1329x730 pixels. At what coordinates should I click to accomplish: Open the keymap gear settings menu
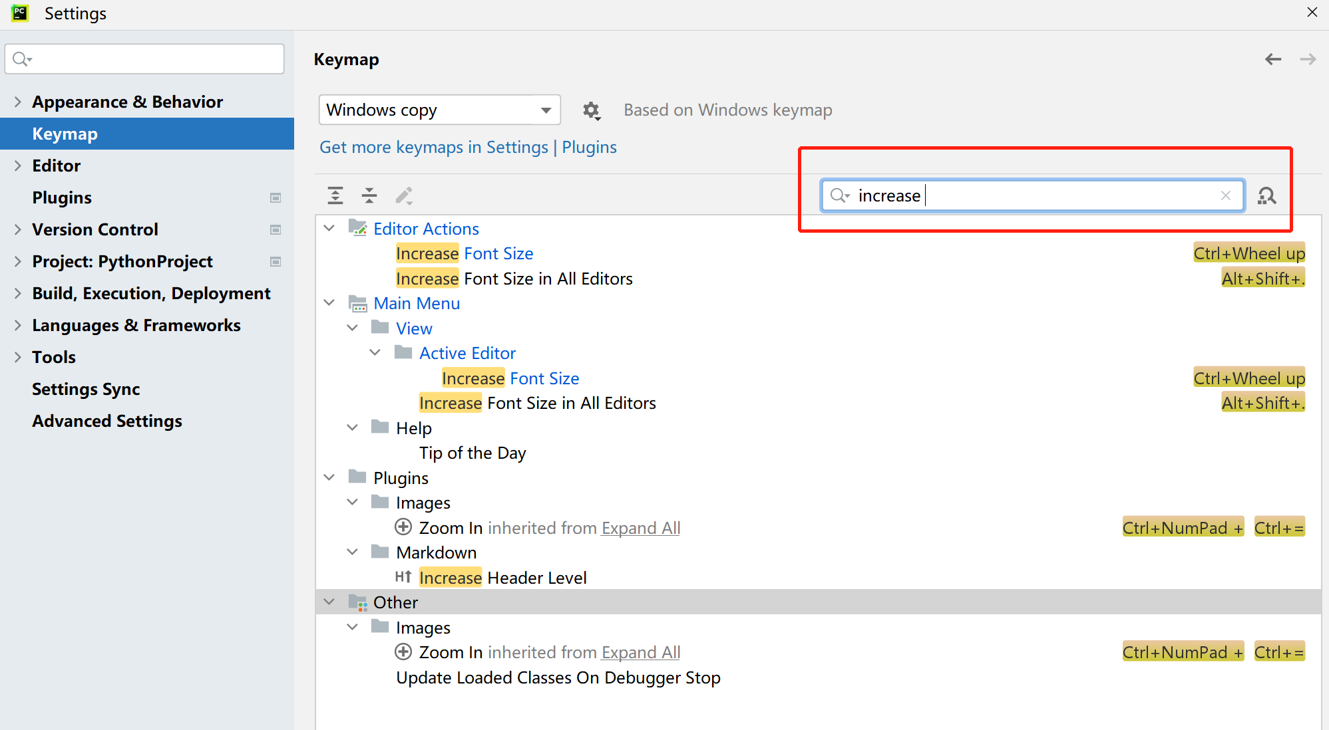tap(591, 110)
